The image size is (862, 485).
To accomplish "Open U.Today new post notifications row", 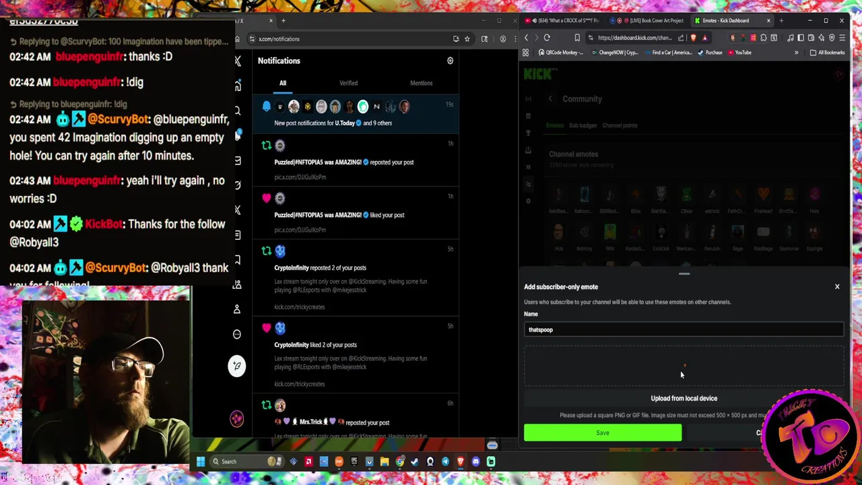I will 356,115.
